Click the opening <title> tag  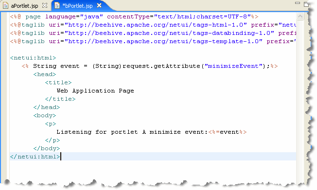pos(58,82)
